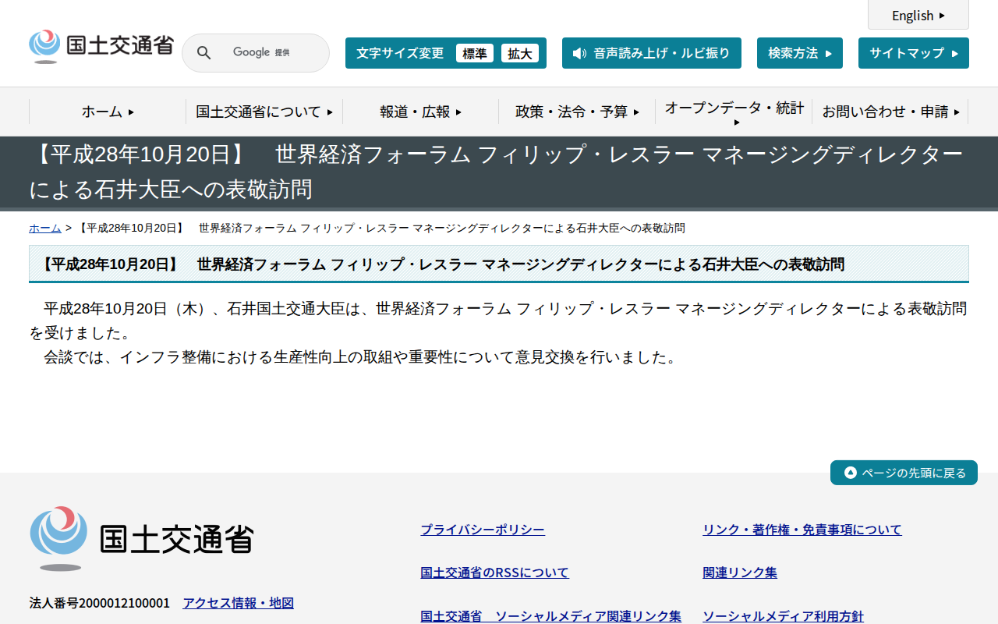This screenshot has width=998, height=624.
Task: Click the ページの先頭に戻る pill button
Action: (x=904, y=472)
